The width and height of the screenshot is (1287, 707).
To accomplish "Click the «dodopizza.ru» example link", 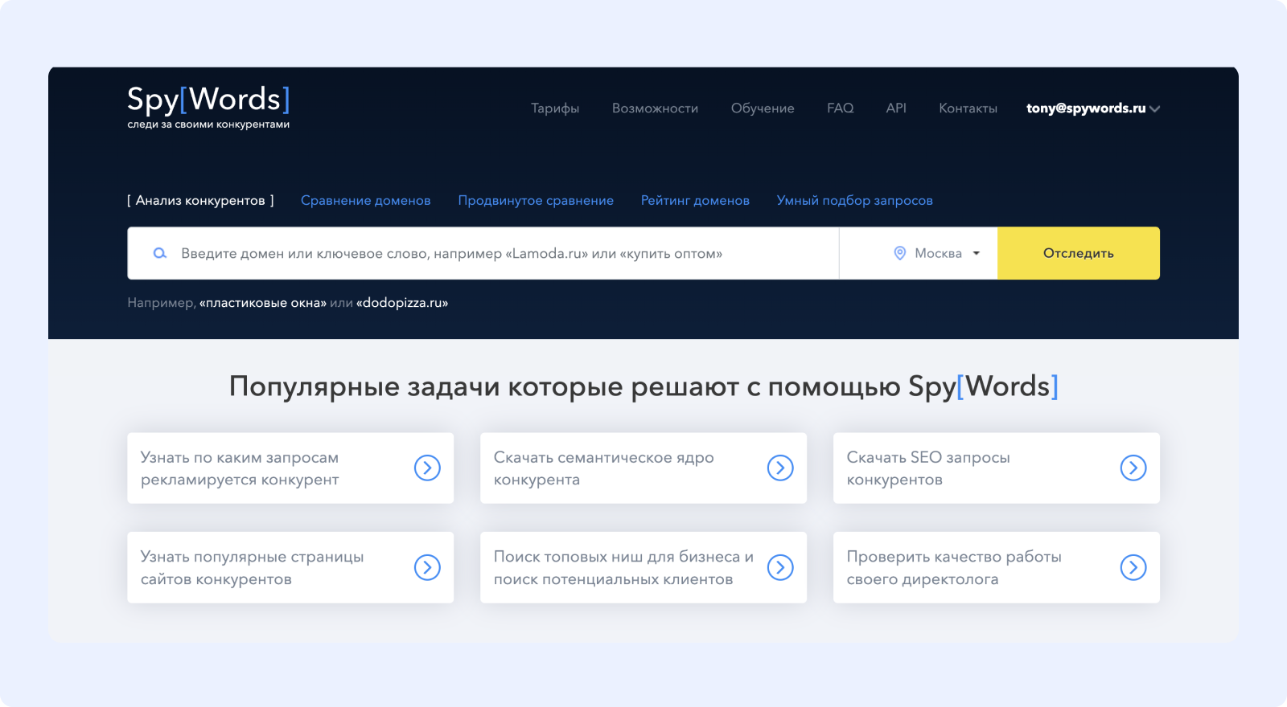I will pyautogui.click(x=402, y=303).
